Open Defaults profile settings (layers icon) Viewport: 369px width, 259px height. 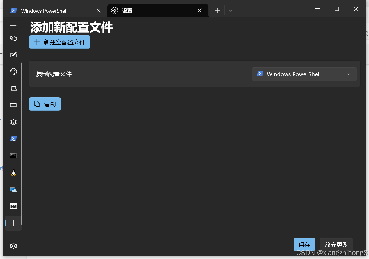[13, 122]
